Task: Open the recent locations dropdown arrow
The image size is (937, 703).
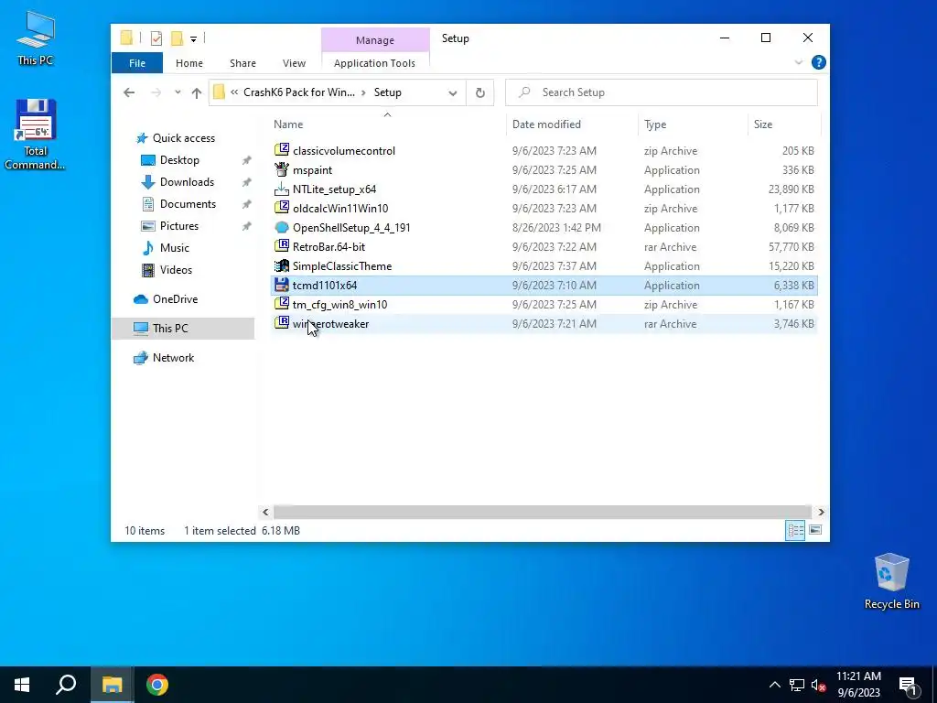Action: pyautogui.click(x=178, y=92)
